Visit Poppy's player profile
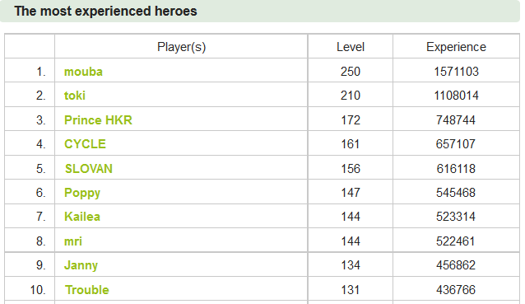 click(82, 193)
